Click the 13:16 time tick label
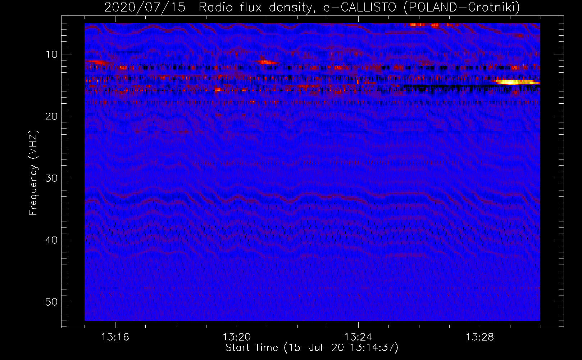Screen dimensions: 582x360 (115, 337)
